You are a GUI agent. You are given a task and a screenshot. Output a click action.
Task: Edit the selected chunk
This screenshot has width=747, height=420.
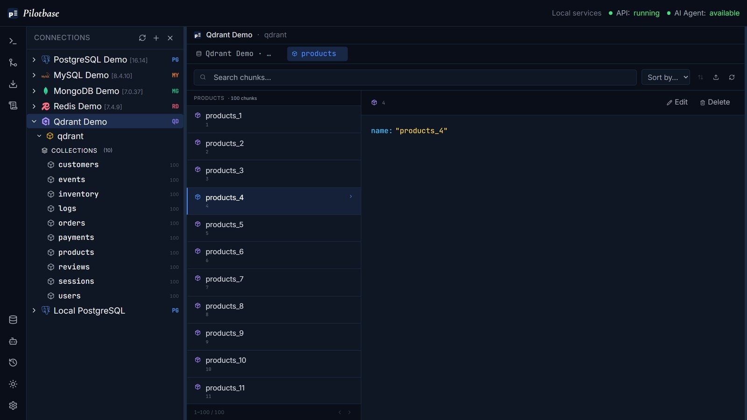[x=677, y=102]
